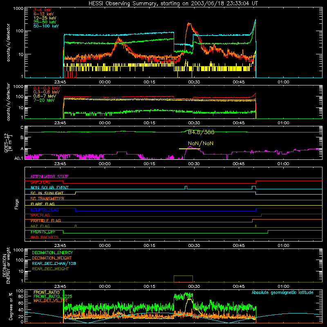Click the 0.3-0.8 MeV legend entry
The image size is (327, 327).
coord(47,92)
